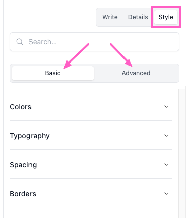Click the vertical scrollbar beside the sections

182,152
